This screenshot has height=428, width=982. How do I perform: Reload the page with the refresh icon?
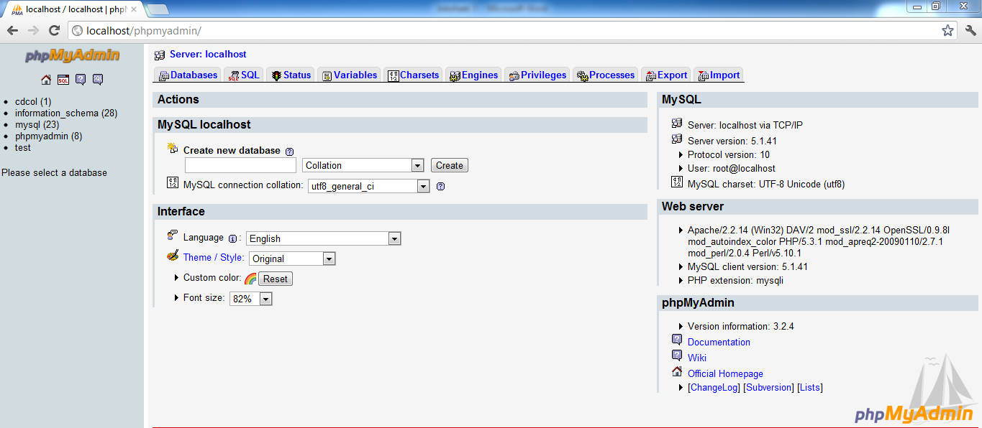[54, 30]
